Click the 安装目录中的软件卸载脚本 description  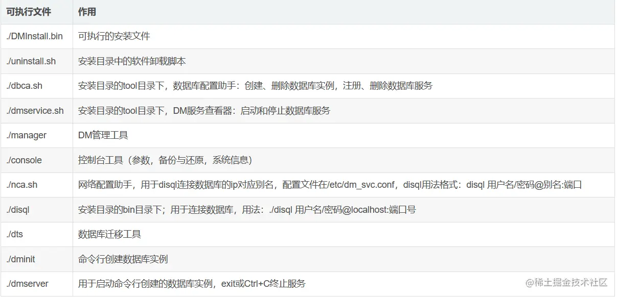coord(132,61)
